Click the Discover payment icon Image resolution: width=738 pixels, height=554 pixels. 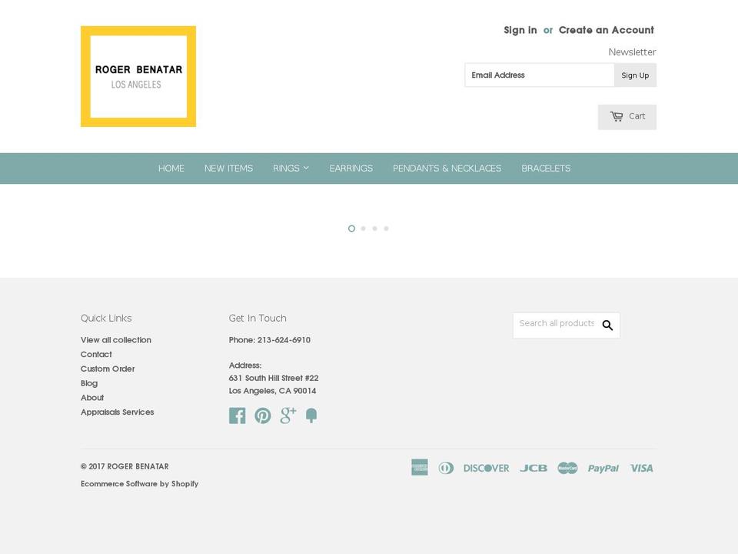point(486,469)
